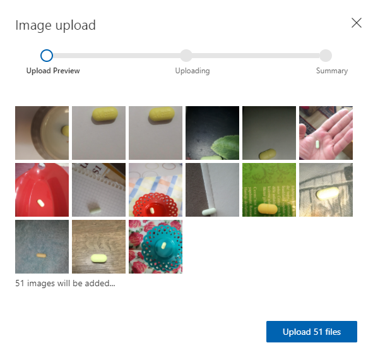Select the second yellow pill close-up thumbnail
Viewport: 373px width, 350px height.
[156, 133]
